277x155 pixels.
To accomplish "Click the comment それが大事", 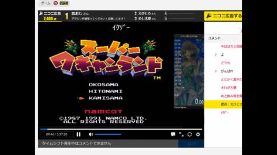I will coord(229,88).
